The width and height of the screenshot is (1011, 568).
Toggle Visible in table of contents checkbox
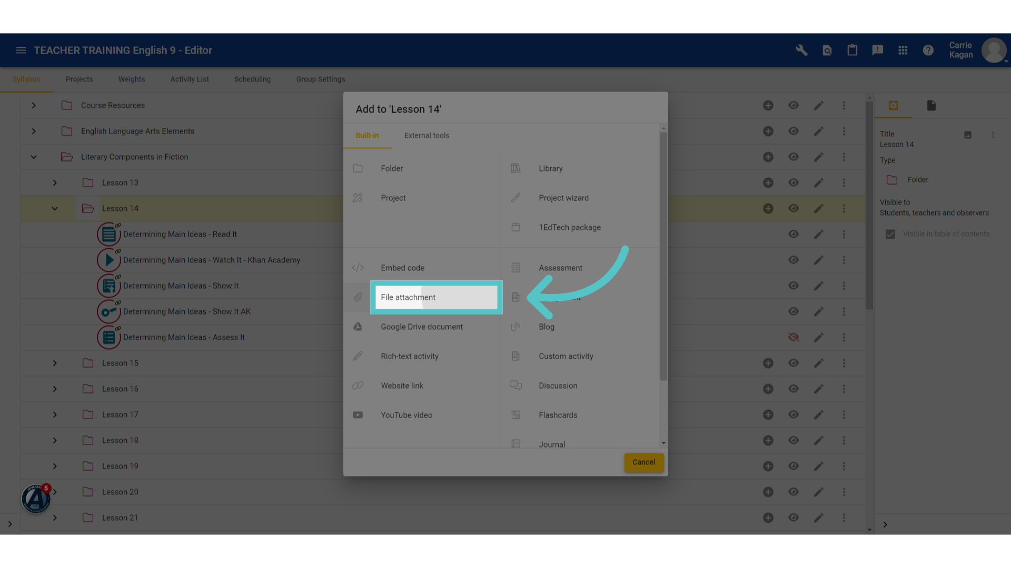point(890,235)
